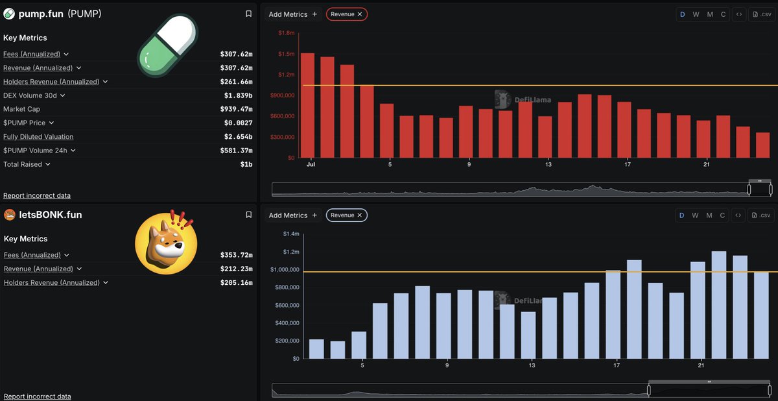Bookmark the pump.fun protocol
The image size is (778, 401).
pyautogui.click(x=248, y=14)
